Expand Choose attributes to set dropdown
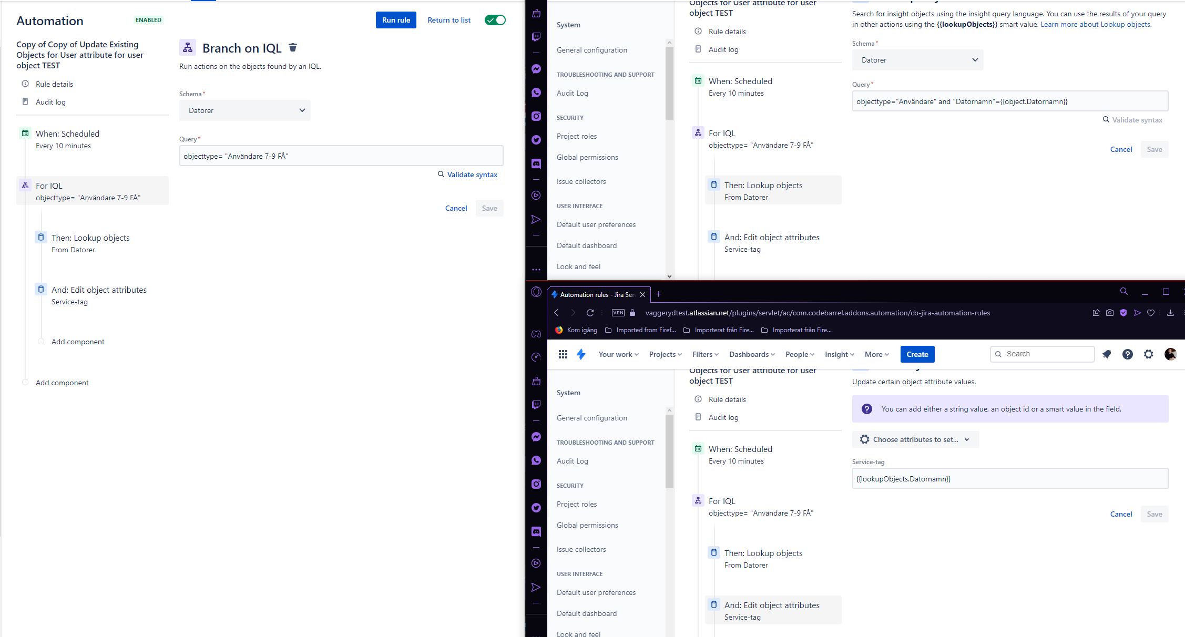1185x637 pixels. click(x=915, y=439)
